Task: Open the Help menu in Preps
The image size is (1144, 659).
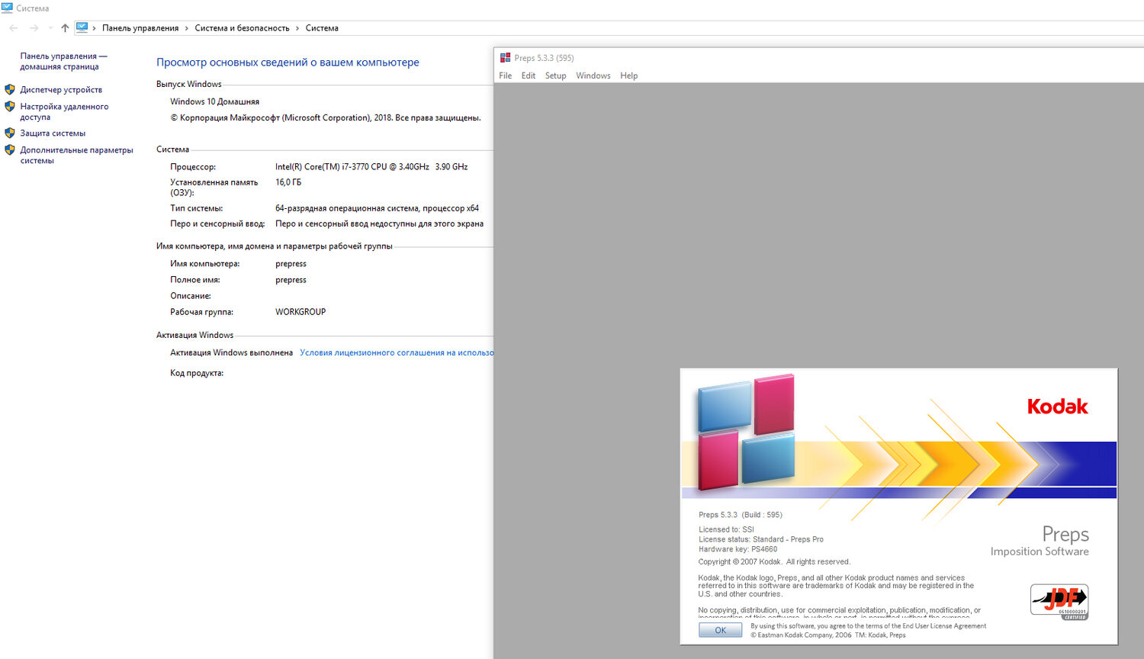Action: [628, 76]
